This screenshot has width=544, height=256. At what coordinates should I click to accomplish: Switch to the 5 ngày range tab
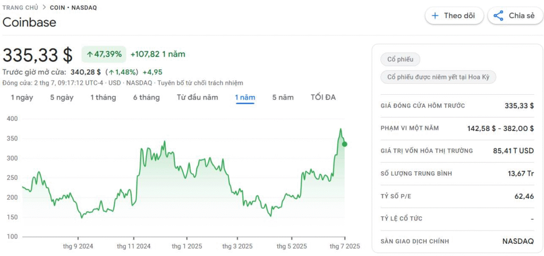point(62,97)
